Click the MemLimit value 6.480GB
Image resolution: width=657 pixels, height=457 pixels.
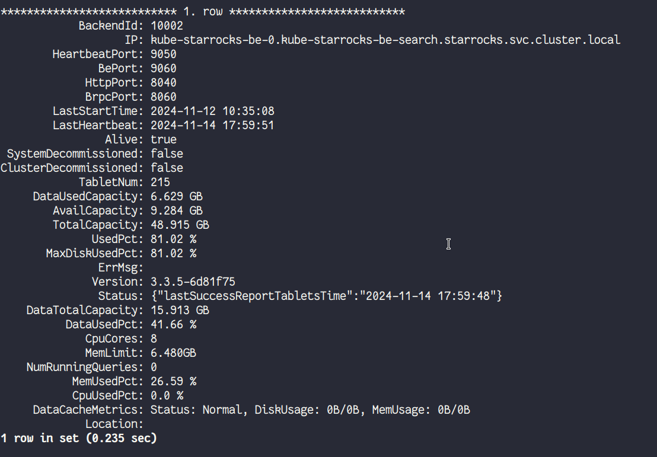[x=173, y=353]
